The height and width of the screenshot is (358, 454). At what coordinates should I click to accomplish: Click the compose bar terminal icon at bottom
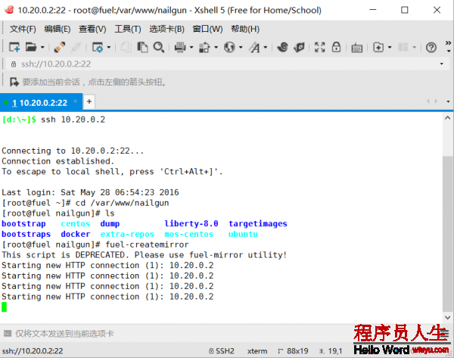tap(8, 333)
